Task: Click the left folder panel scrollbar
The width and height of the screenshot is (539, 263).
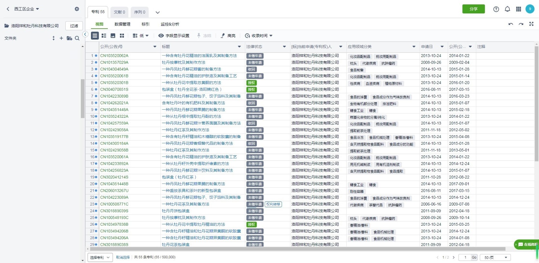Action: pyautogui.click(x=83, y=99)
